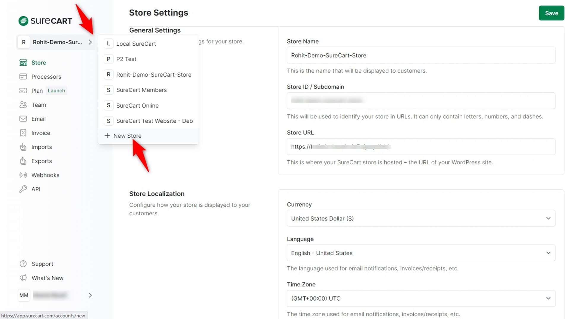
Task: Click the Processors card icon
Action: [x=23, y=77]
